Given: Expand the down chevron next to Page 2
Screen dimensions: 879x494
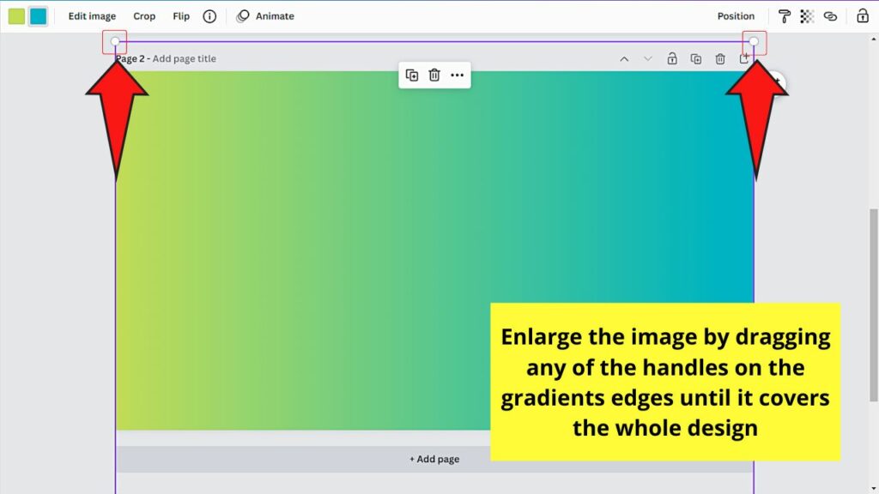Looking at the screenshot, I should (x=648, y=58).
